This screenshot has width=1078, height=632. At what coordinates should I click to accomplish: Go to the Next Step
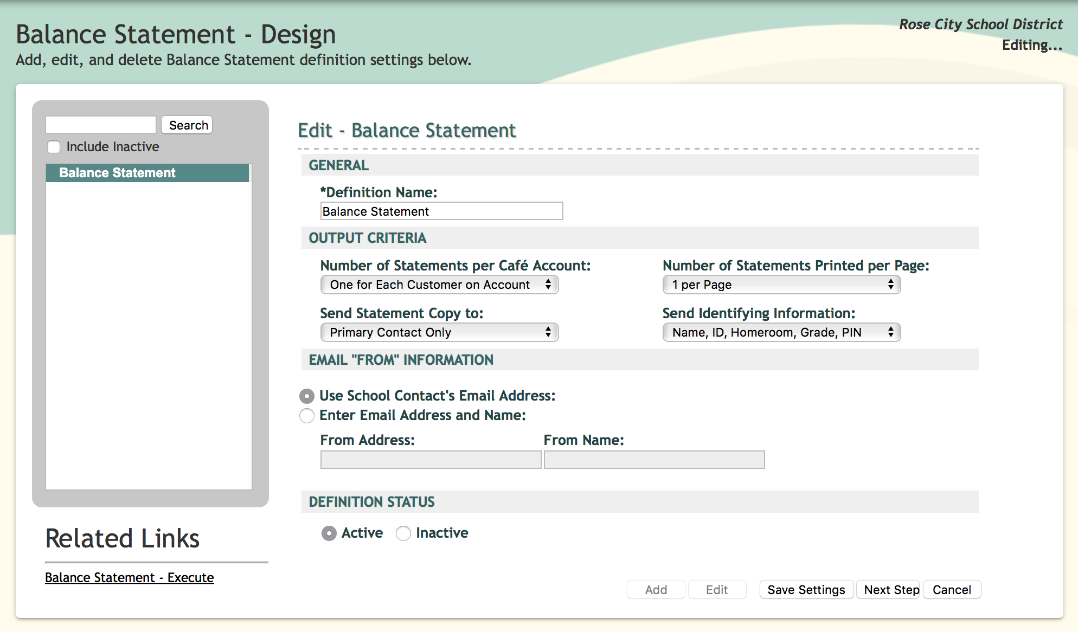891,590
